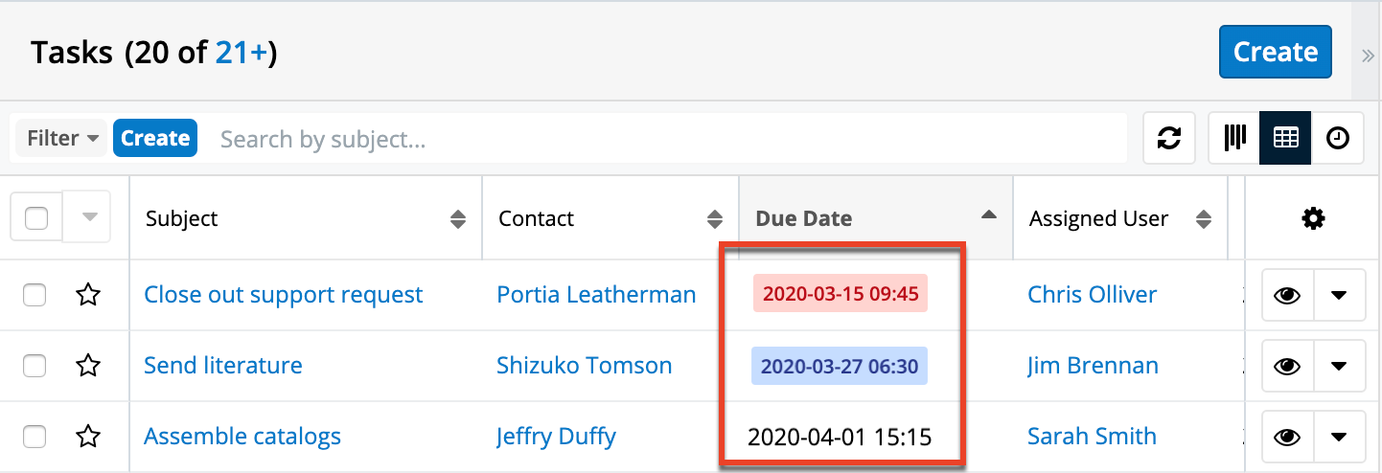Favorite the Assemble catalogs task
1382x473 pixels.
[x=88, y=438]
